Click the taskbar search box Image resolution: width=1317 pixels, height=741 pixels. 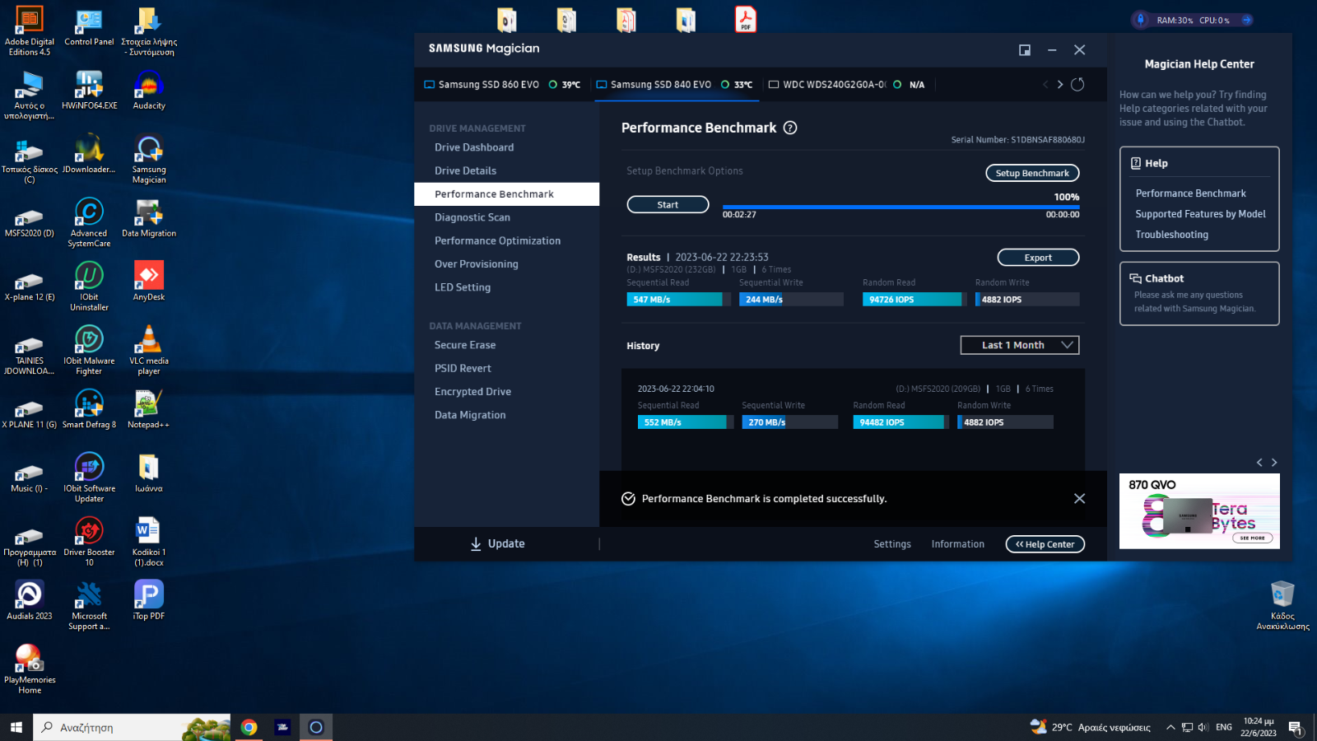coord(132,727)
